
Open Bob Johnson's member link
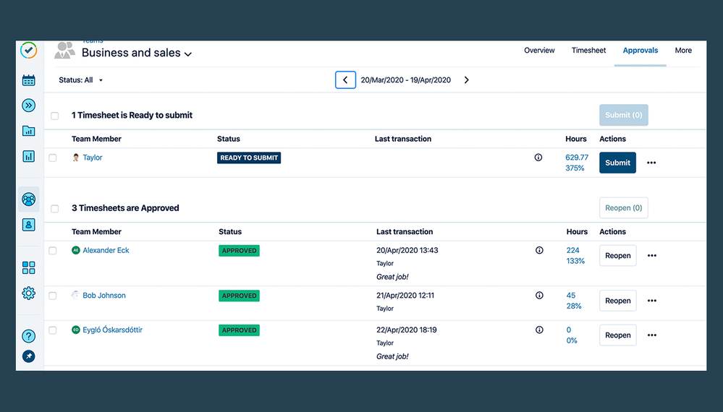[x=103, y=296]
